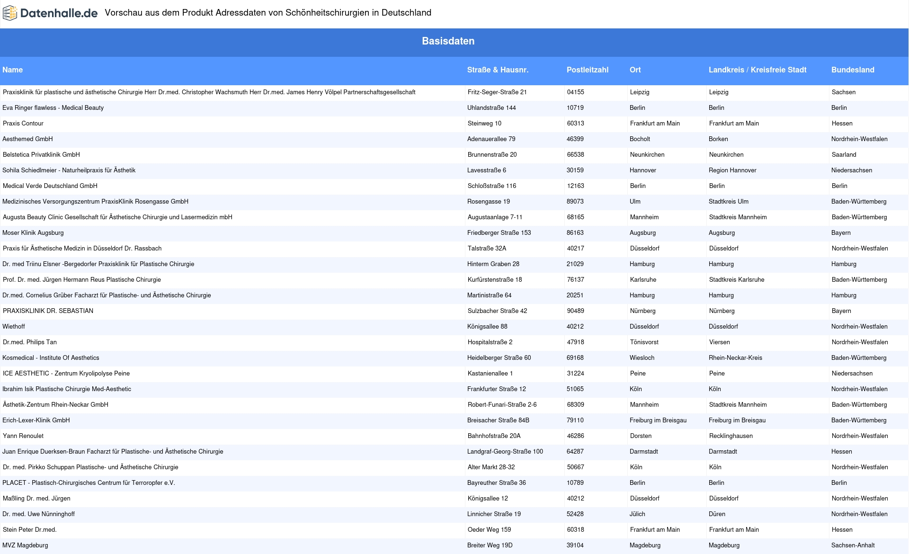
Task: Select the Sachsen-Anhalt state cell
Action: pyautogui.click(x=853, y=545)
